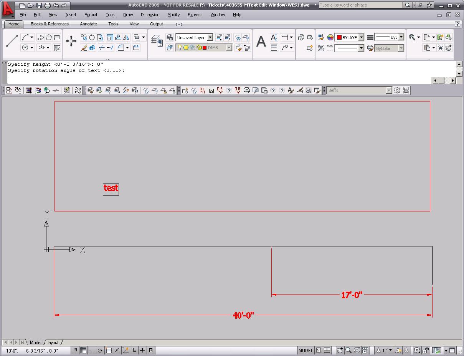Toggle Grid Display in status bar

pyautogui.click(x=83, y=350)
